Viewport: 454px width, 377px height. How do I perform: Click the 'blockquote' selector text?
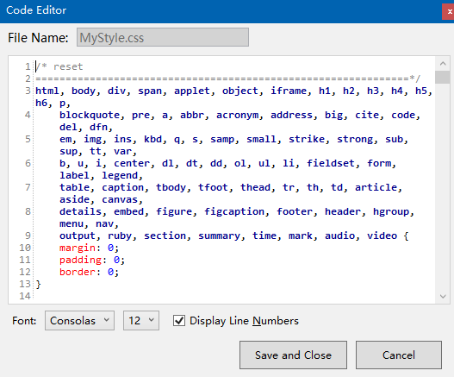point(90,115)
